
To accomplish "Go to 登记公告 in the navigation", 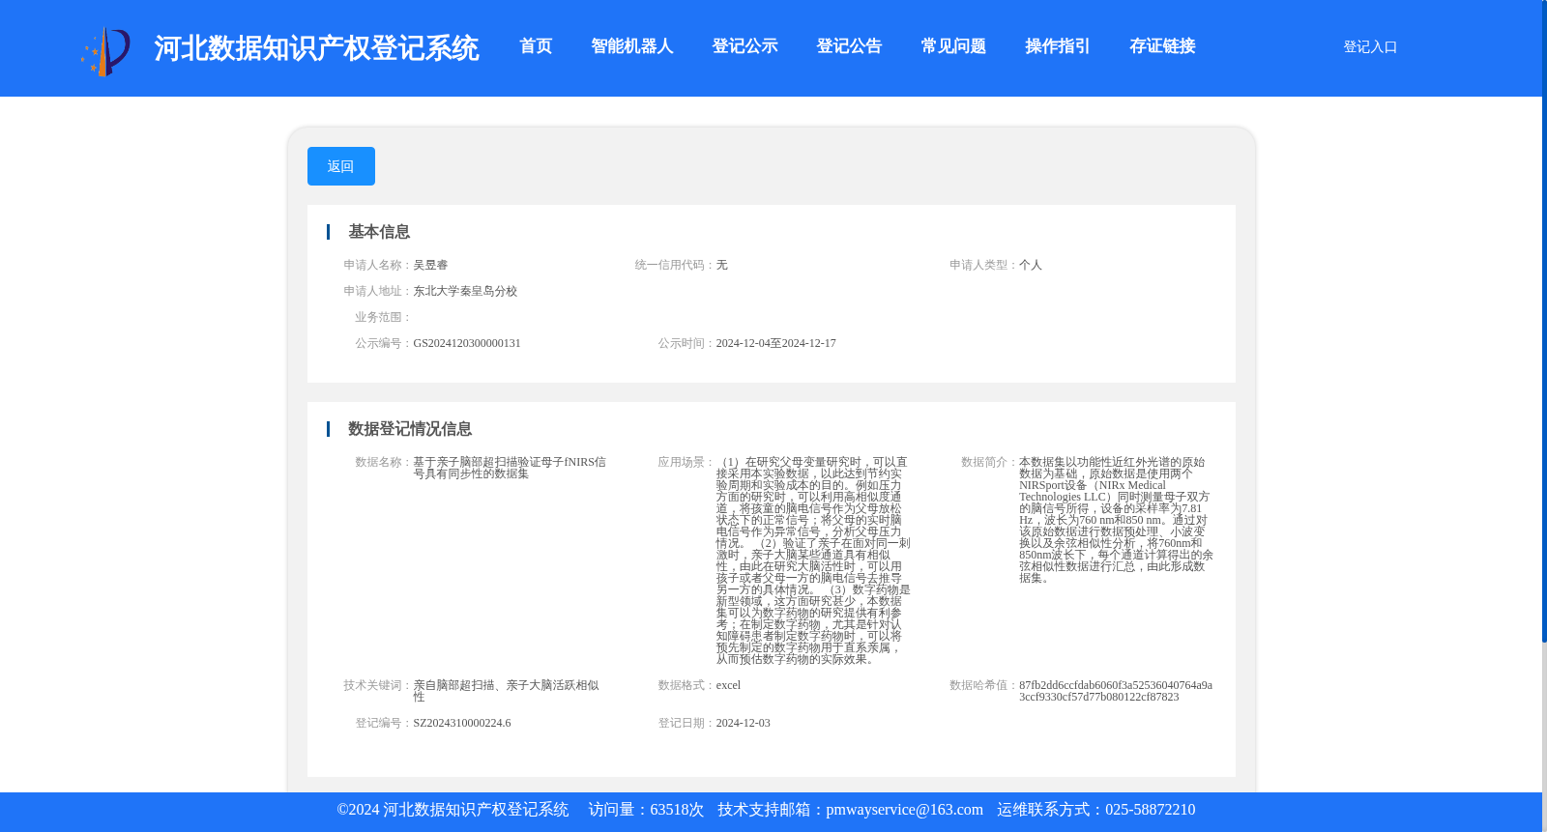I will pyautogui.click(x=849, y=46).
